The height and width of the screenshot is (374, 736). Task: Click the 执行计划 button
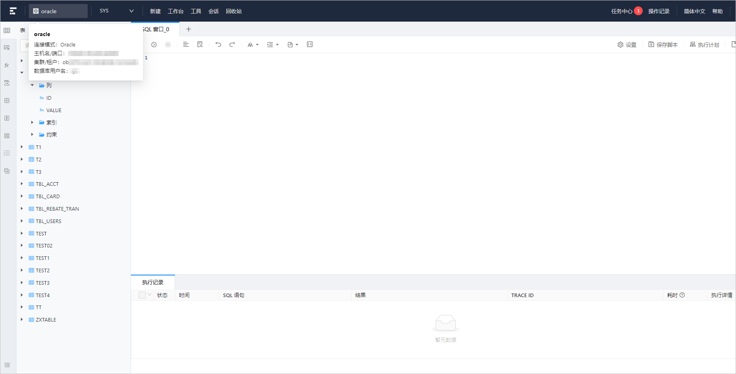click(x=704, y=45)
